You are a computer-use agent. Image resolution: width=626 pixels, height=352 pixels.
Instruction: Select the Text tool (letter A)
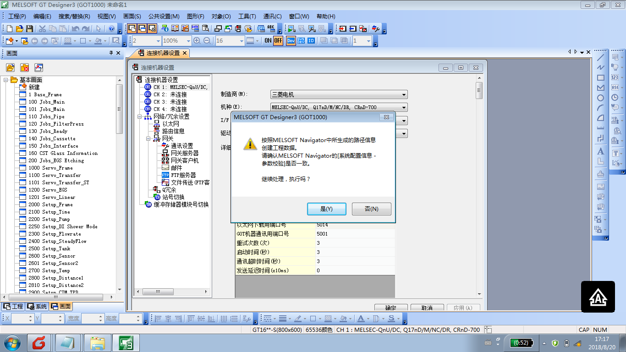click(x=600, y=151)
